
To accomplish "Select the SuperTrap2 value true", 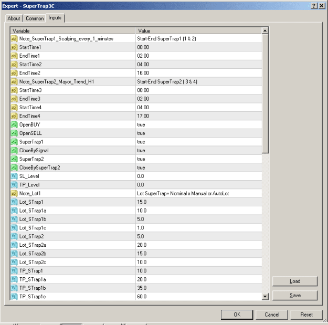I will (x=141, y=159).
